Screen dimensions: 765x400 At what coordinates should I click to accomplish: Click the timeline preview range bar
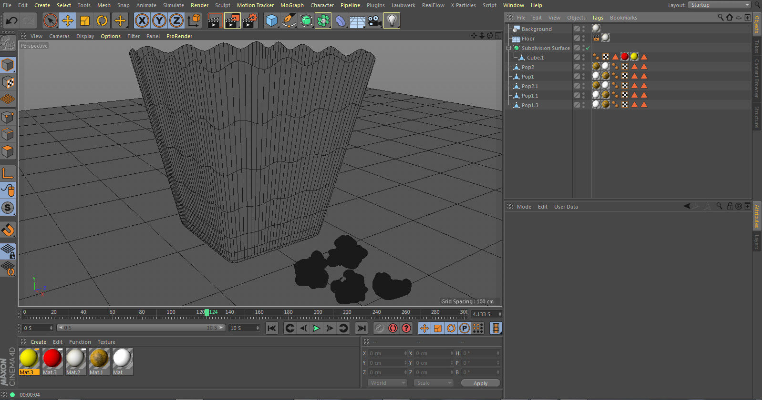pyautogui.click(x=141, y=328)
